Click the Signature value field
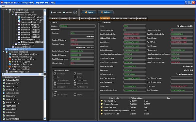The width and height of the screenshot is (196, 122). point(77,26)
